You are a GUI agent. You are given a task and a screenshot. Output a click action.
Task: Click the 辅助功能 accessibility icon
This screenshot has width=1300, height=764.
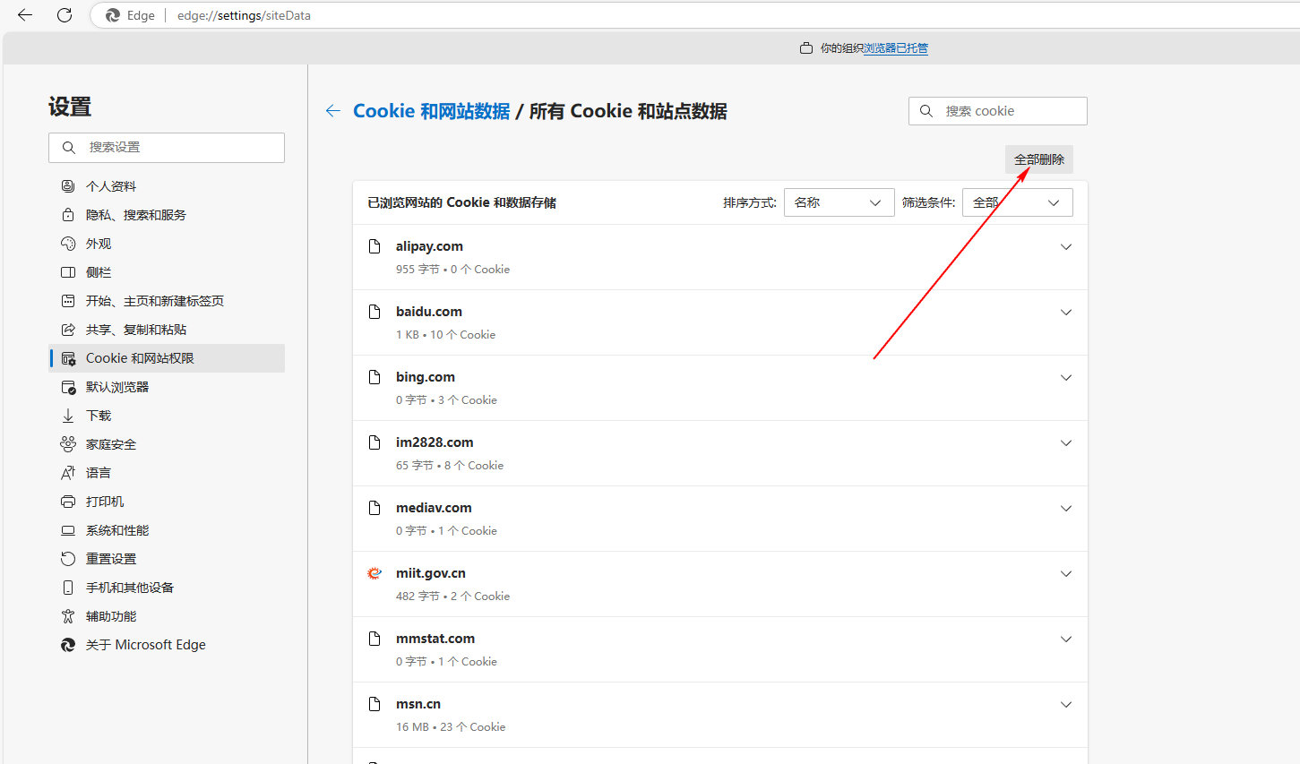(68, 616)
